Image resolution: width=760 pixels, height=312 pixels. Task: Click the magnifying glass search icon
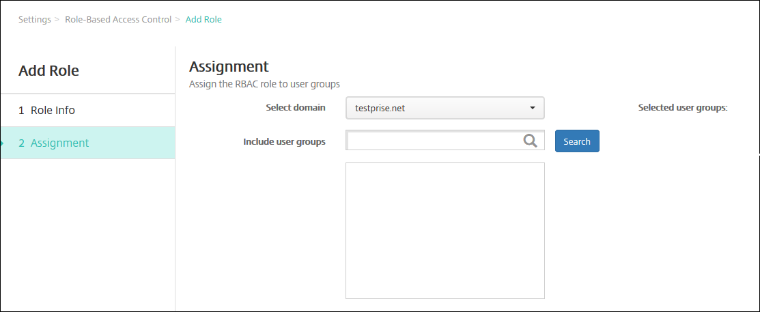coord(531,141)
